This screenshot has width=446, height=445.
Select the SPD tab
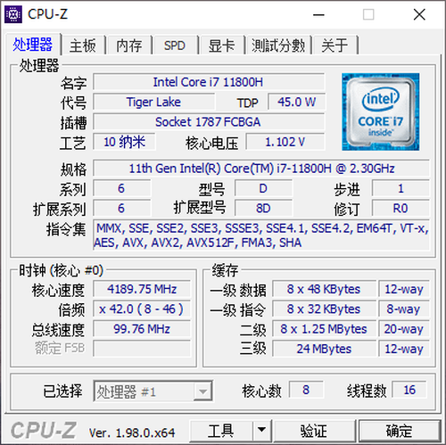coord(175,45)
